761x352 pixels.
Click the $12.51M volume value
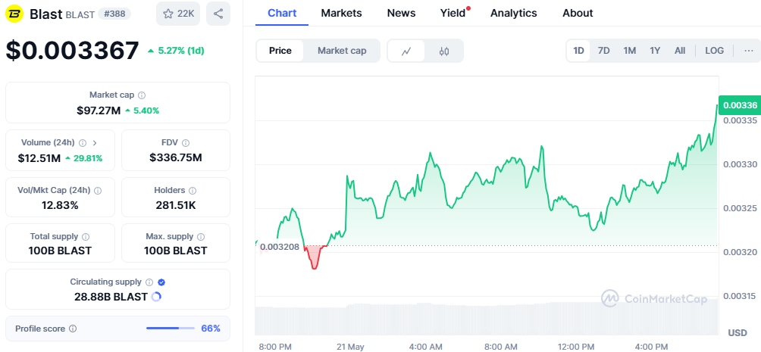click(x=39, y=158)
